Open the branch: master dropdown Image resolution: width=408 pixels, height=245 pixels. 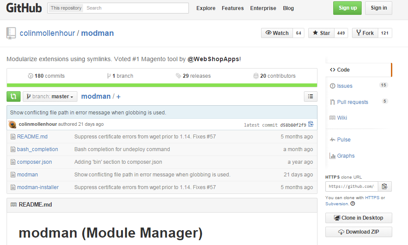click(50, 97)
